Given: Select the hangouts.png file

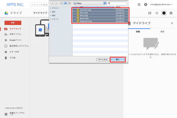Looking at the screenshot, I should pyautogui.click(x=100, y=21).
